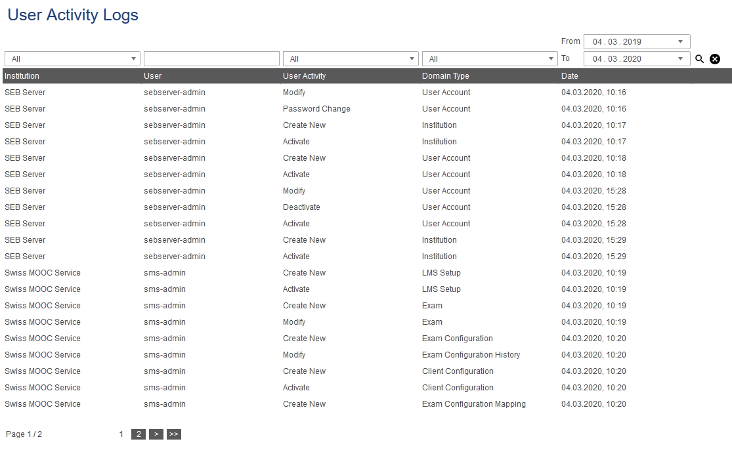Select the Exam Configuration Mapping row
The image size is (732, 454).
[473, 404]
